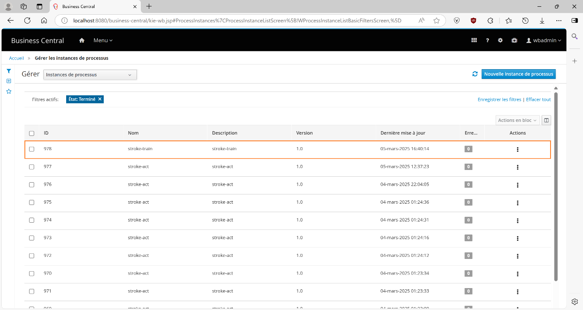Screen dimensions: 583x310
Task: Check the checkbox for instance 975
Action: tap(32, 202)
